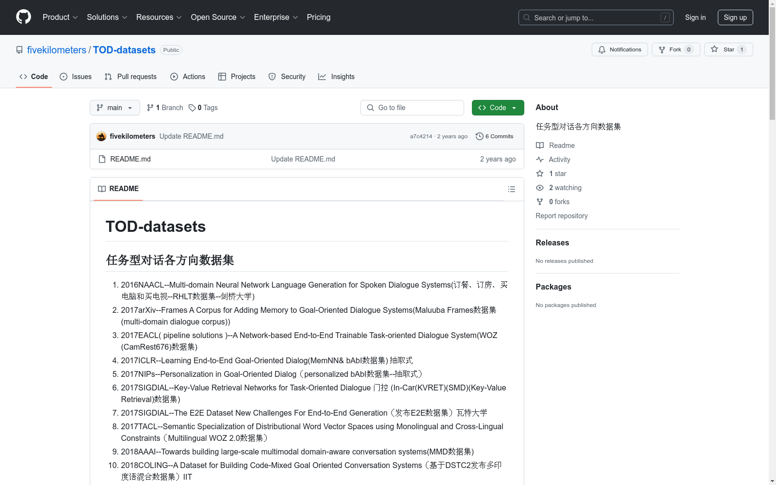Click the repository icon before fivekilometers
The image size is (776, 485).
[19, 50]
